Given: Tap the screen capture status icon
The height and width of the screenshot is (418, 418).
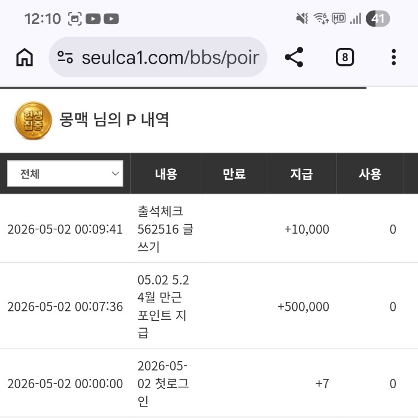Looking at the screenshot, I should pyautogui.click(x=75, y=19).
